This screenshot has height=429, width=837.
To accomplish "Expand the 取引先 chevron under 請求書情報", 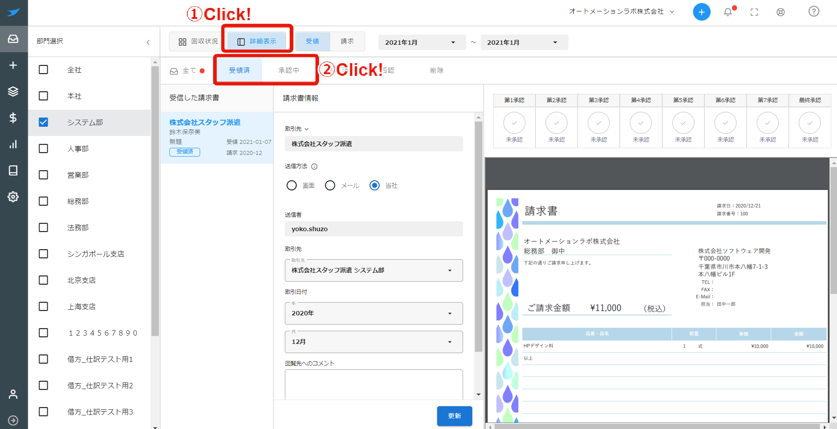I will pos(307,129).
